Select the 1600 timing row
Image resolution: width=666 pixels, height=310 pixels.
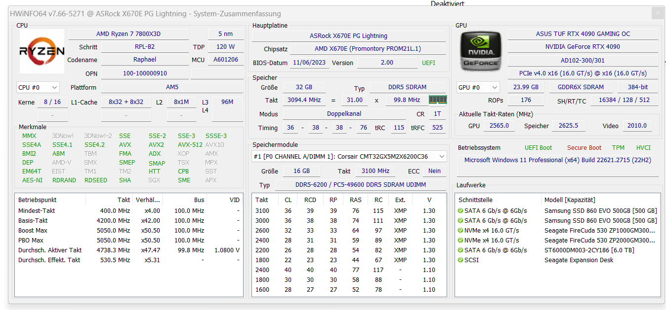pos(349,290)
